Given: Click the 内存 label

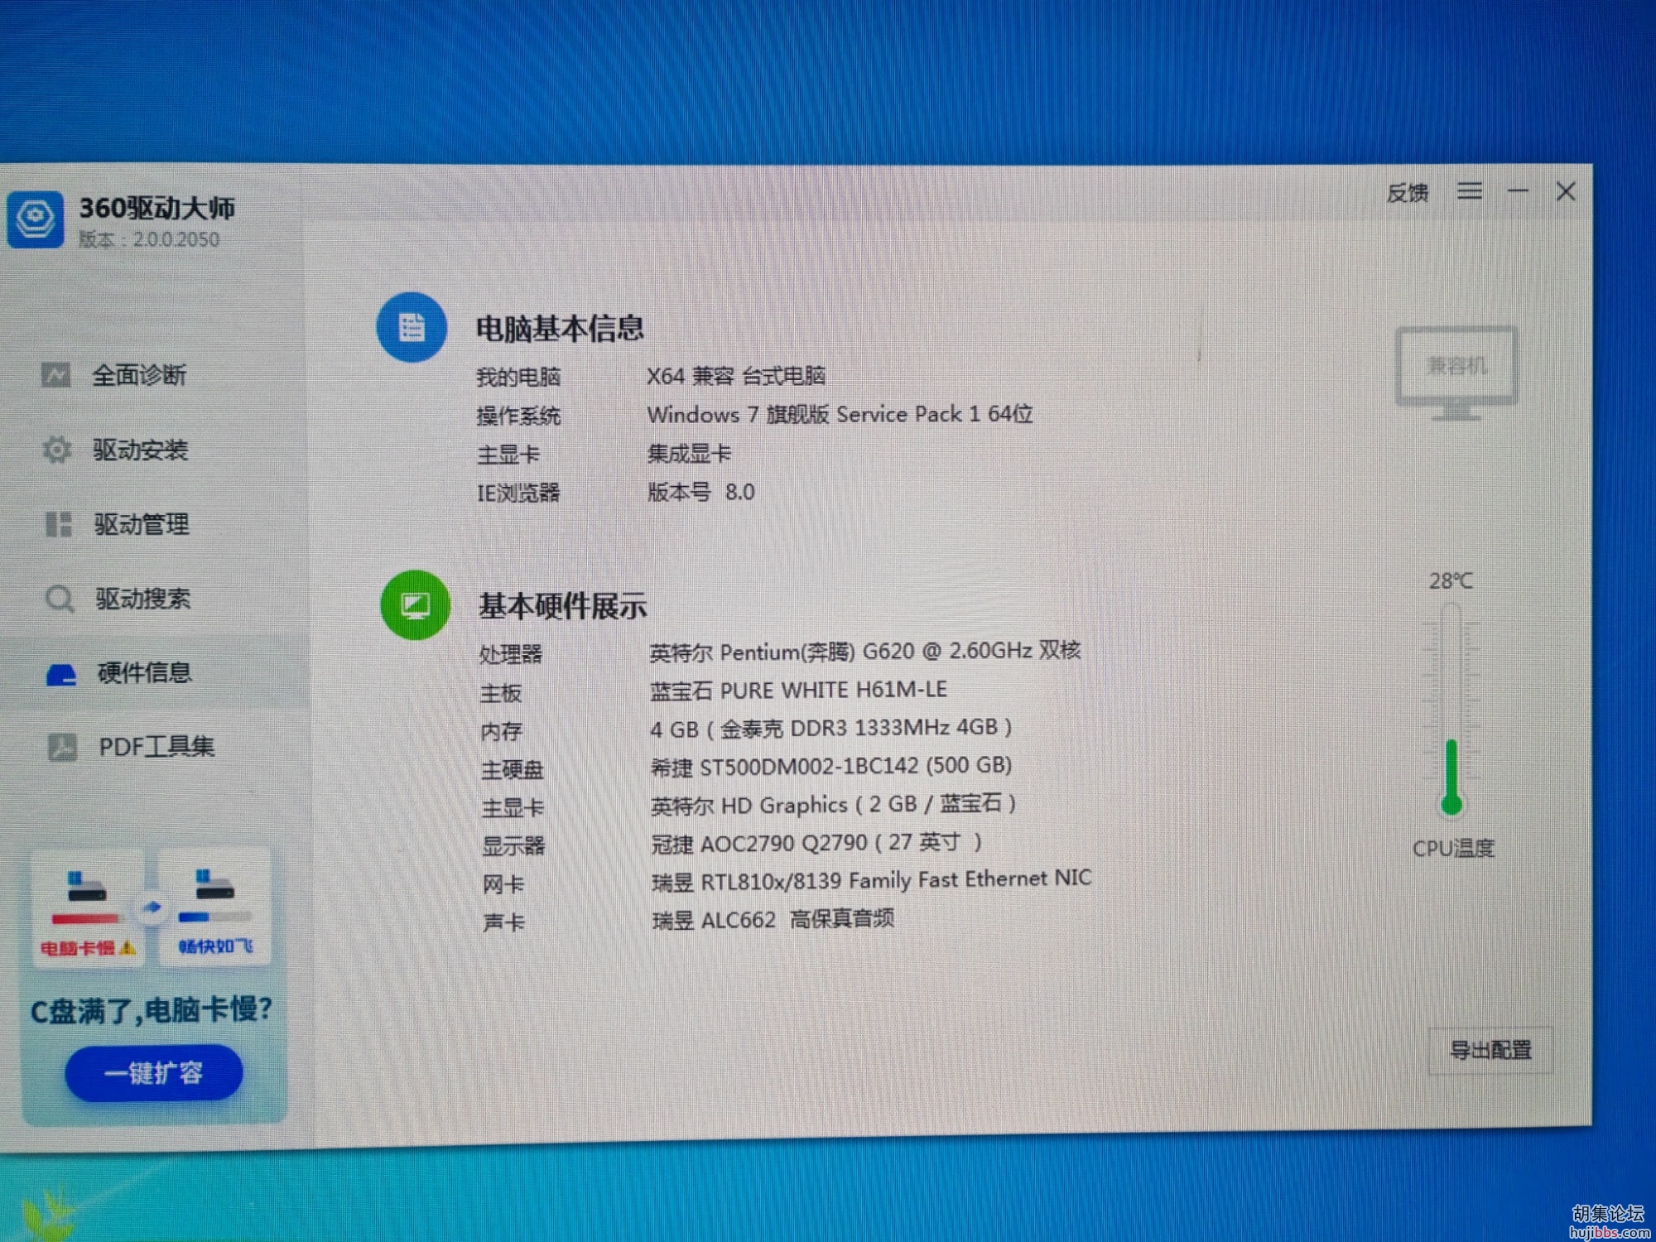Looking at the screenshot, I should [502, 731].
